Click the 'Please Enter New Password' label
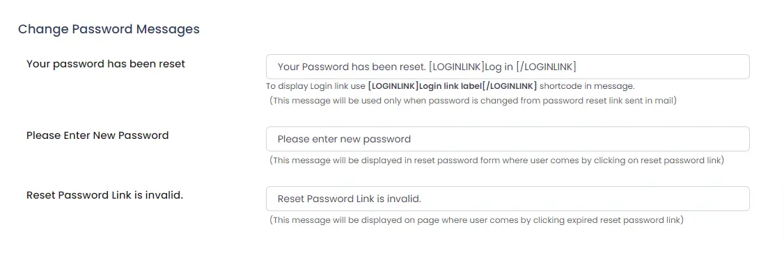 pyautogui.click(x=97, y=135)
